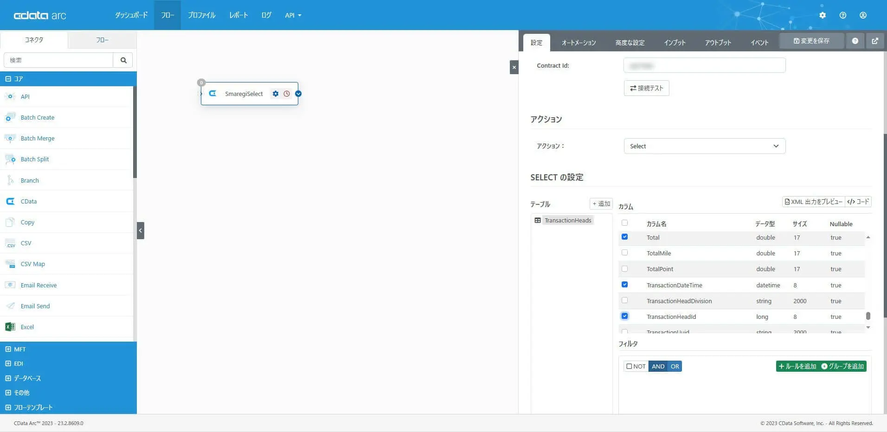The image size is (887, 432).
Task: Click the SmaregiSelect node output arrow
Action: point(298,94)
